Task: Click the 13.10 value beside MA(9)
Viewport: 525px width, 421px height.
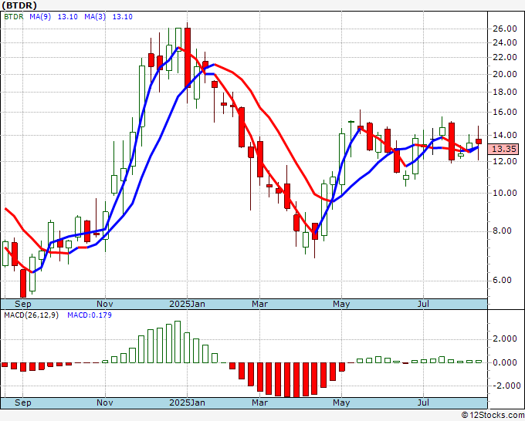Action: 68,17
